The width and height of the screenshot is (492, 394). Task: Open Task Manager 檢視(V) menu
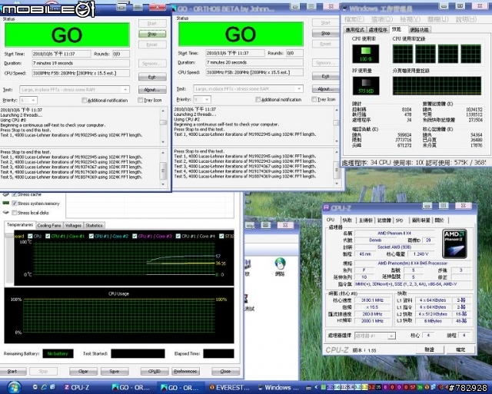[x=410, y=19]
